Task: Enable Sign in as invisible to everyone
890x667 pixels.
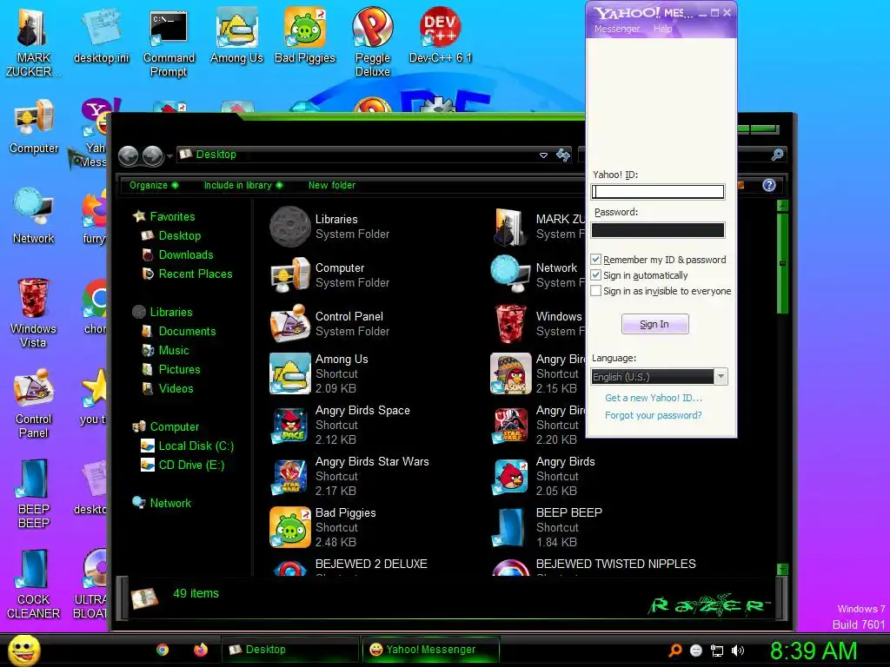Action: (x=596, y=291)
